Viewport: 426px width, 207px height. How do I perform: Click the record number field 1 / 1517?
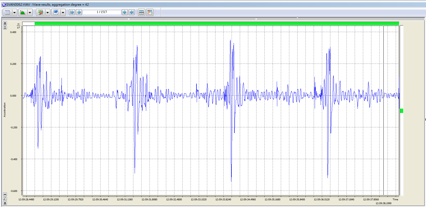tap(102, 12)
